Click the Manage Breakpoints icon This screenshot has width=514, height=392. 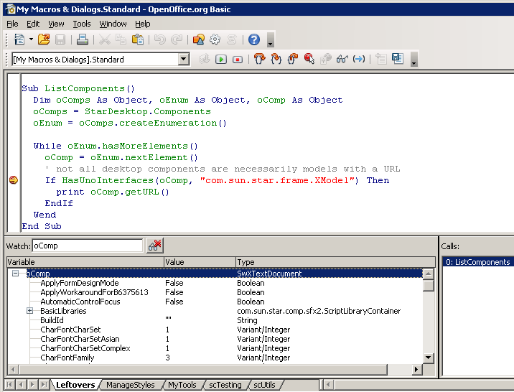pos(326,60)
